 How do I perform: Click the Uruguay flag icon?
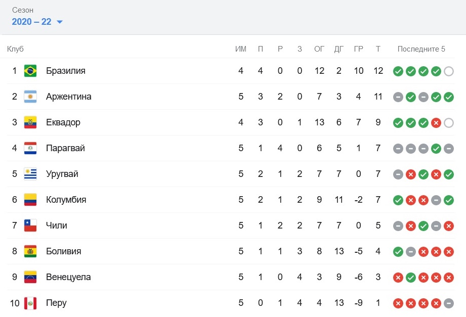tap(30, 174)
